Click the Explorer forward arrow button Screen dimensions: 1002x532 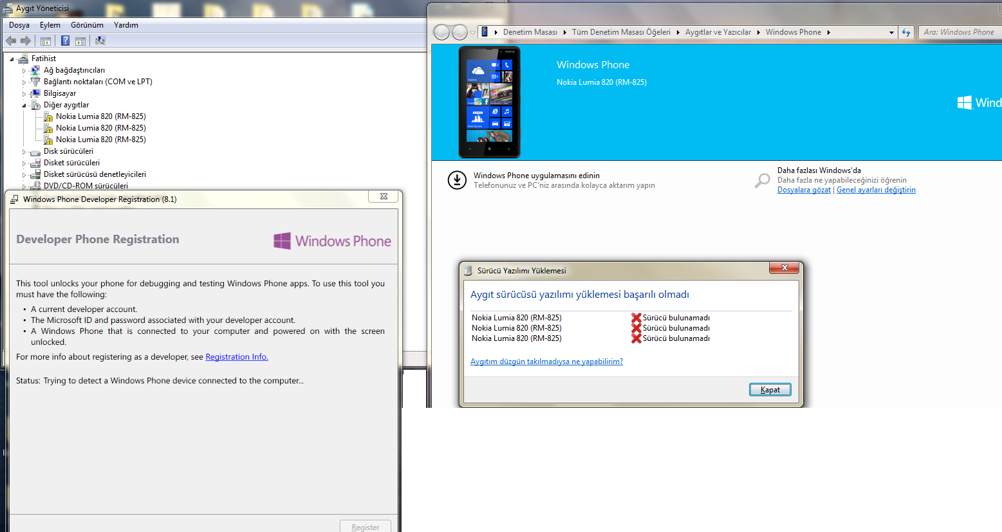459,32
